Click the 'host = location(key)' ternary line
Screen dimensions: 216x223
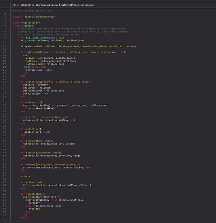click(66, 105)
